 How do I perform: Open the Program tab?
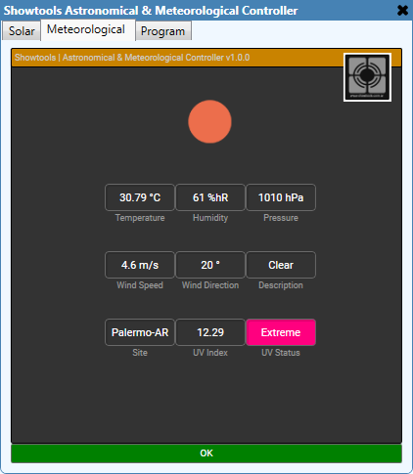point(163,31)
